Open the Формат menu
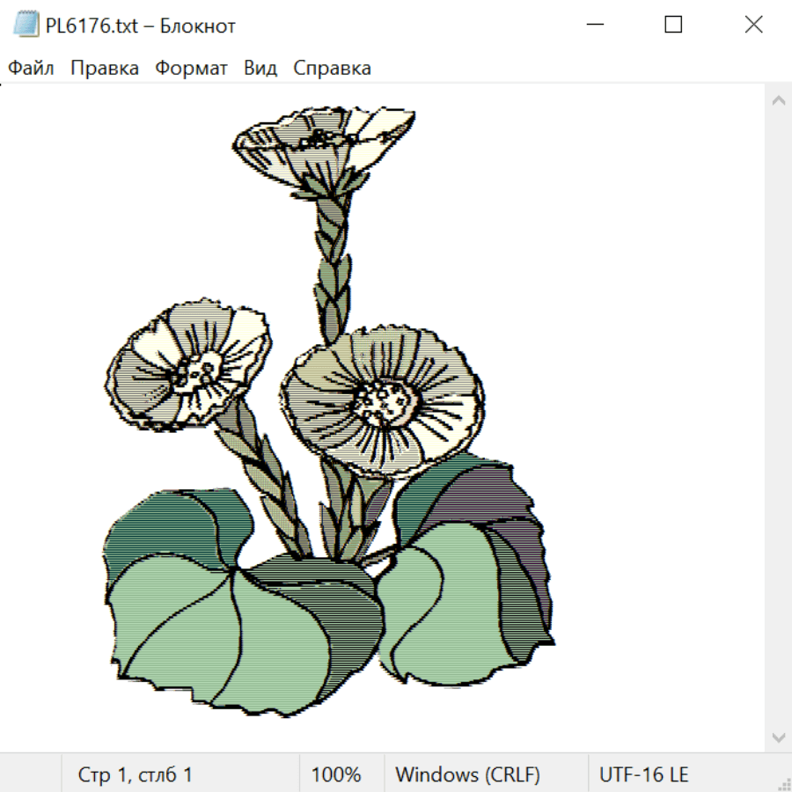The image size is (792, 792). [191, 69]
